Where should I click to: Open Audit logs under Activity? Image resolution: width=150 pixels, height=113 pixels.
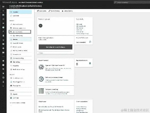point(20,98)
